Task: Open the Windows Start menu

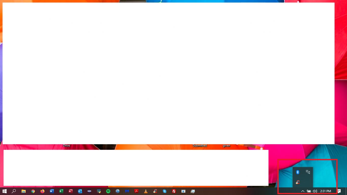Action: click(x=4, y=191)
